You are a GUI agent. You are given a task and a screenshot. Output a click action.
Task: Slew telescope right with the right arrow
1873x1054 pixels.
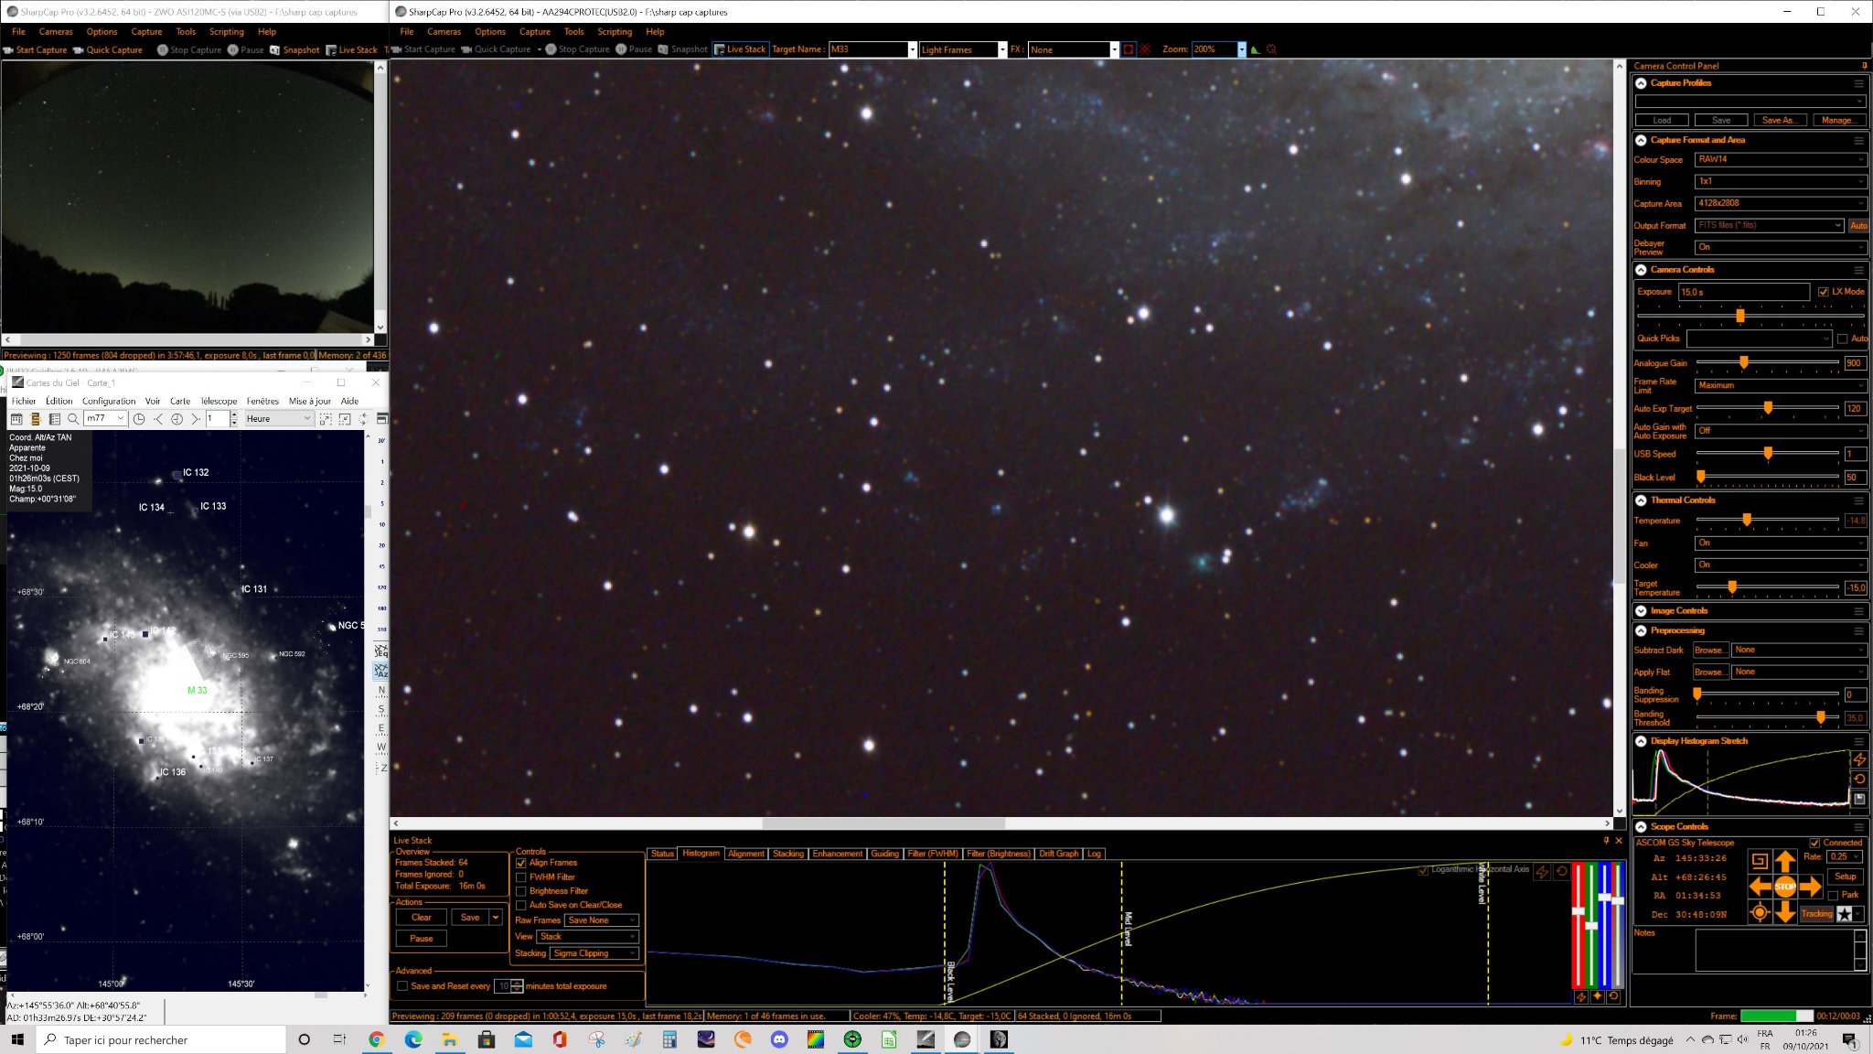point(1810,887)
